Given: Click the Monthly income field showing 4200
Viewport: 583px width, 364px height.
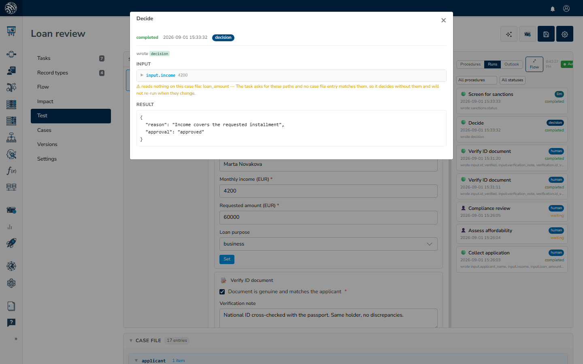Looking at the screenshot, I should click(328, 191).
